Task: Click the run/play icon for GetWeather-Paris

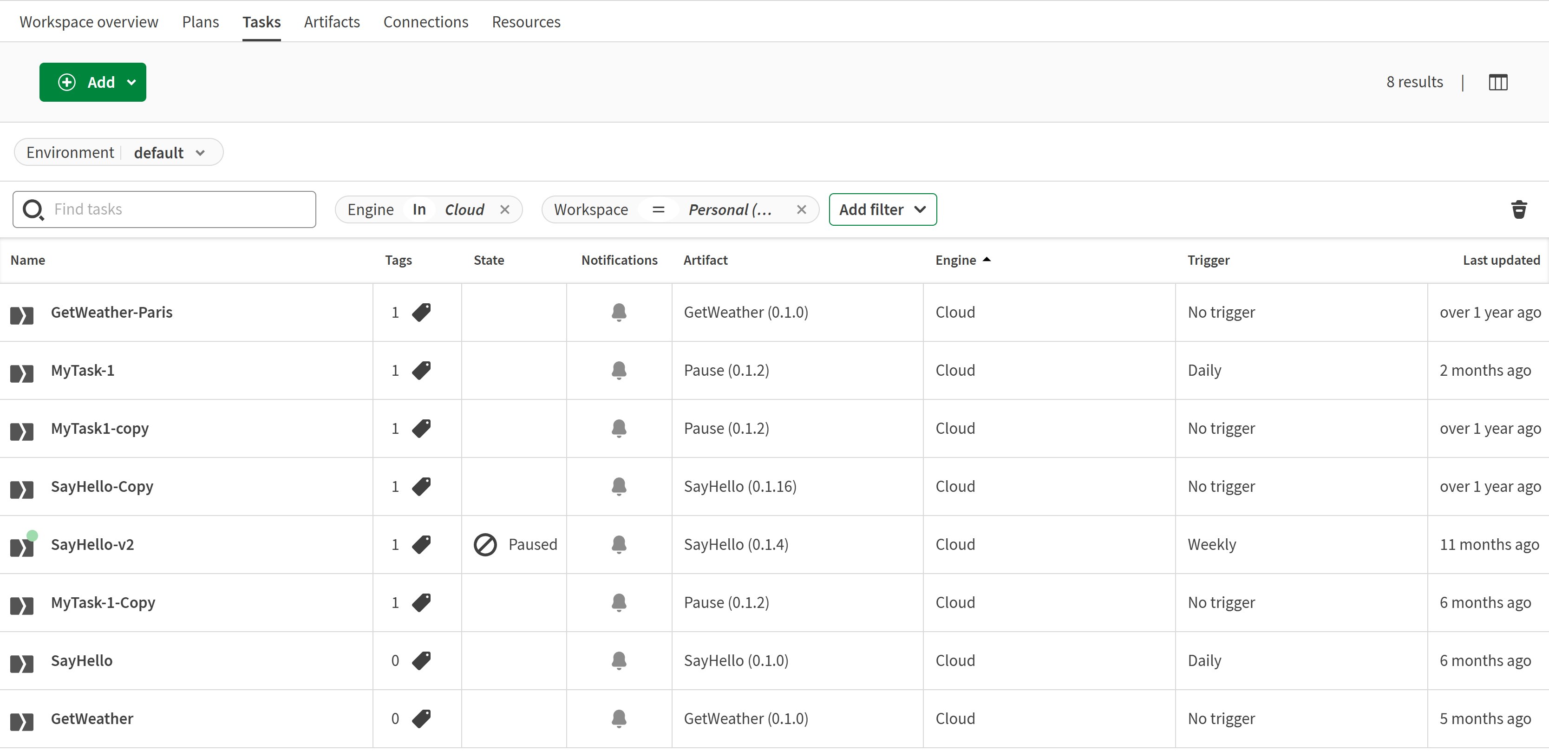Action: point(22,312)
